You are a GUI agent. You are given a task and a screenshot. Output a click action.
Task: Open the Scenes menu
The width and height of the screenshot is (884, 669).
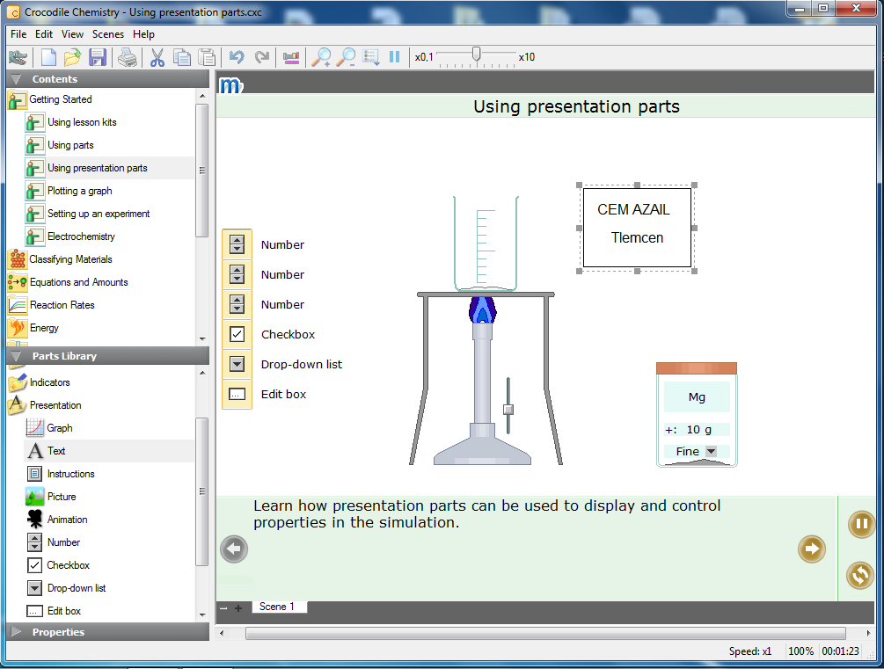coord(107,33)
